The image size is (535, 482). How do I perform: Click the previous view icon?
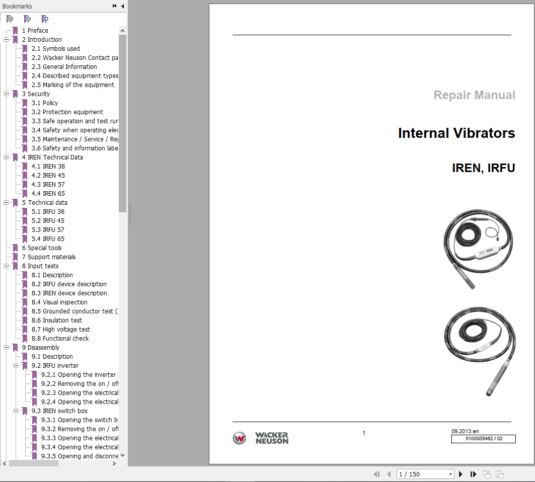tap(487, 474)
